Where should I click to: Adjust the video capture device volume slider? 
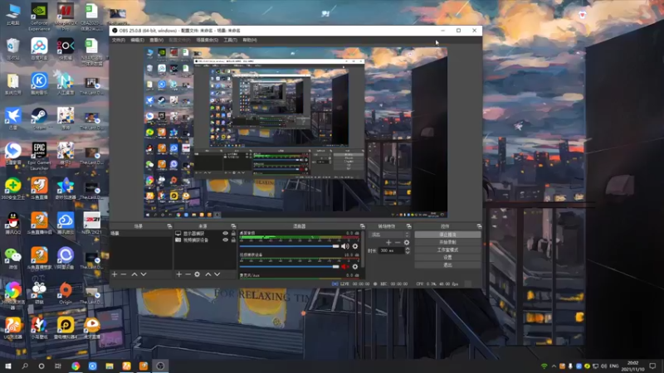[x=289, y=267]
